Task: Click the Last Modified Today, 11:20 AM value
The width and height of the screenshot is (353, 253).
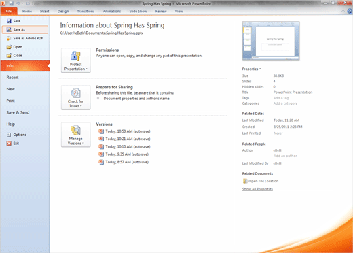Action: pos(286,120)
